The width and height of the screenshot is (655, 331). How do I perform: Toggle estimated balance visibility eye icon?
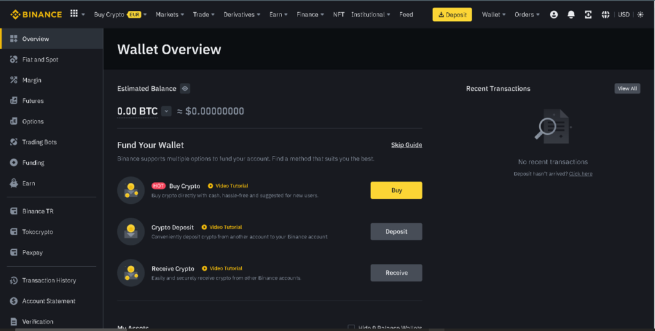point(185,88)
